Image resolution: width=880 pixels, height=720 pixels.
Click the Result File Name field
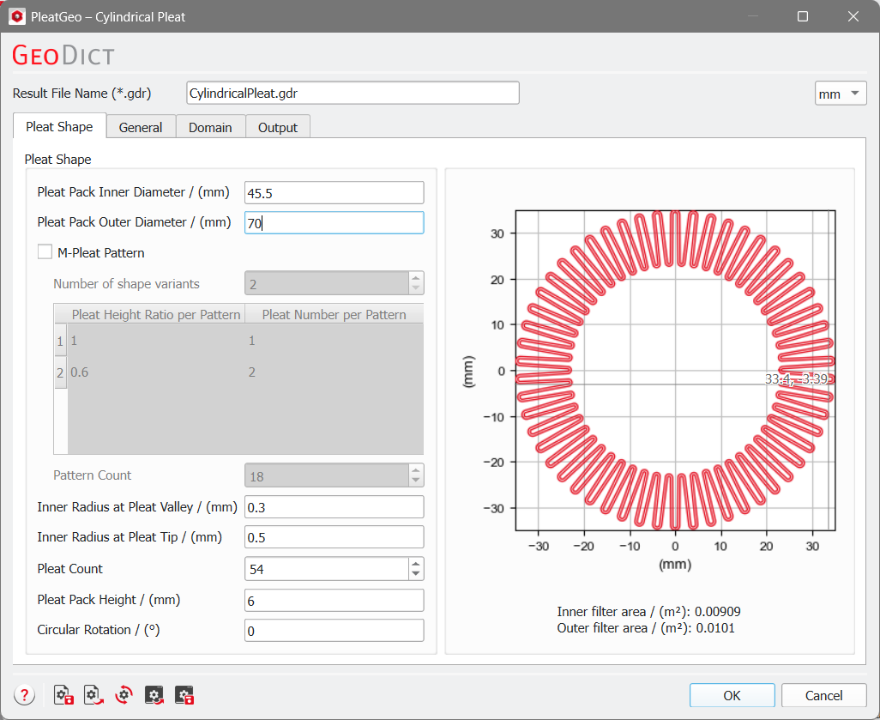pyautogui.click(x=352, y=93)
